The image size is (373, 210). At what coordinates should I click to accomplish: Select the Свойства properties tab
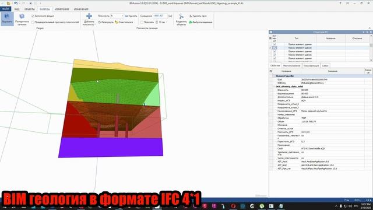[275, 66]
